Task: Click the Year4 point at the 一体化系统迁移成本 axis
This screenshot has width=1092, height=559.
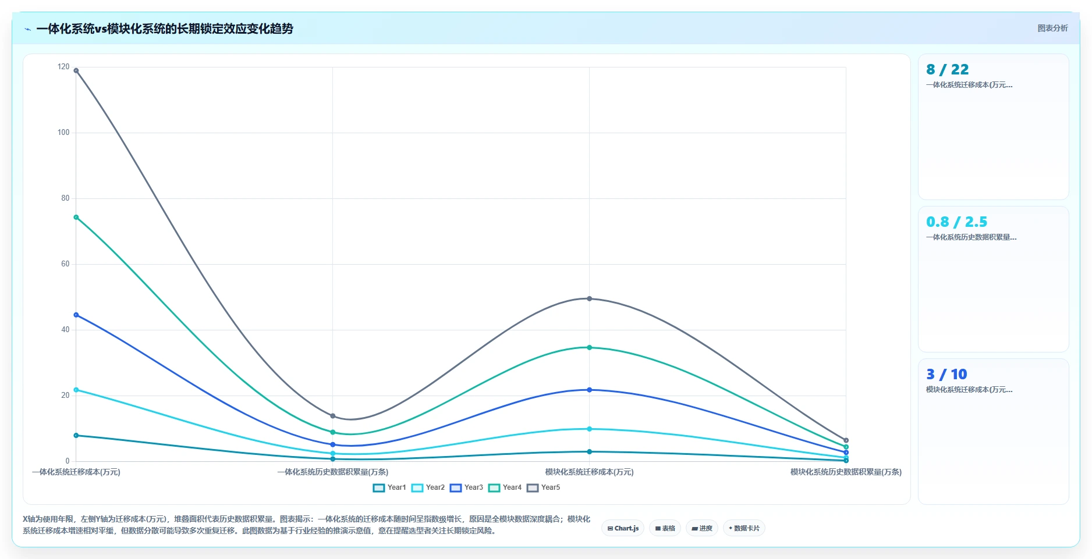Action: click(76, 218)
